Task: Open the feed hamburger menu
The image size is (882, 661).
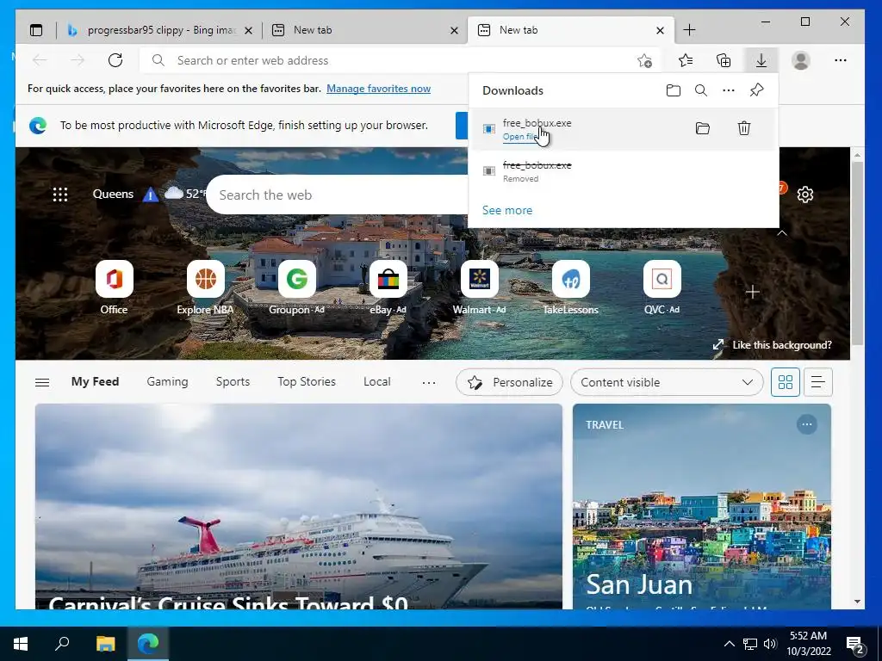Action: tap(42, 382)
